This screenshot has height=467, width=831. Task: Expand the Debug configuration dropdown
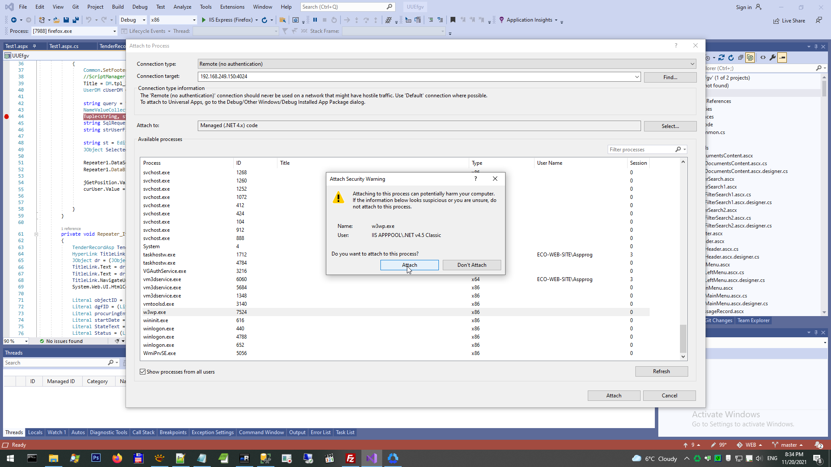coord(144,20)
